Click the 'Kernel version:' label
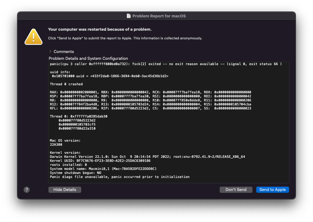Image resolution: width=313 pixels, height=222 pixels. [65, 153]
